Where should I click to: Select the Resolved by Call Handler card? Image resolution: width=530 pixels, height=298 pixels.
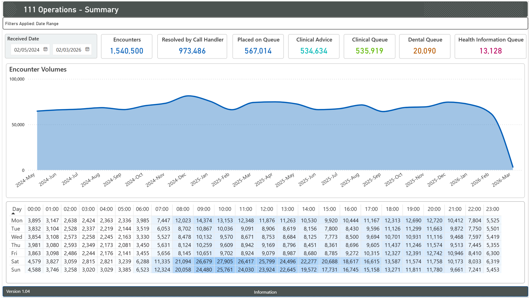point(193,46)
